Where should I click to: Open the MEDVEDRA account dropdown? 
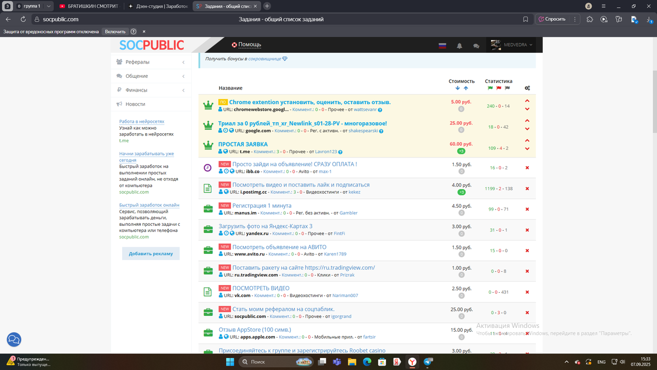coord(515,45)
